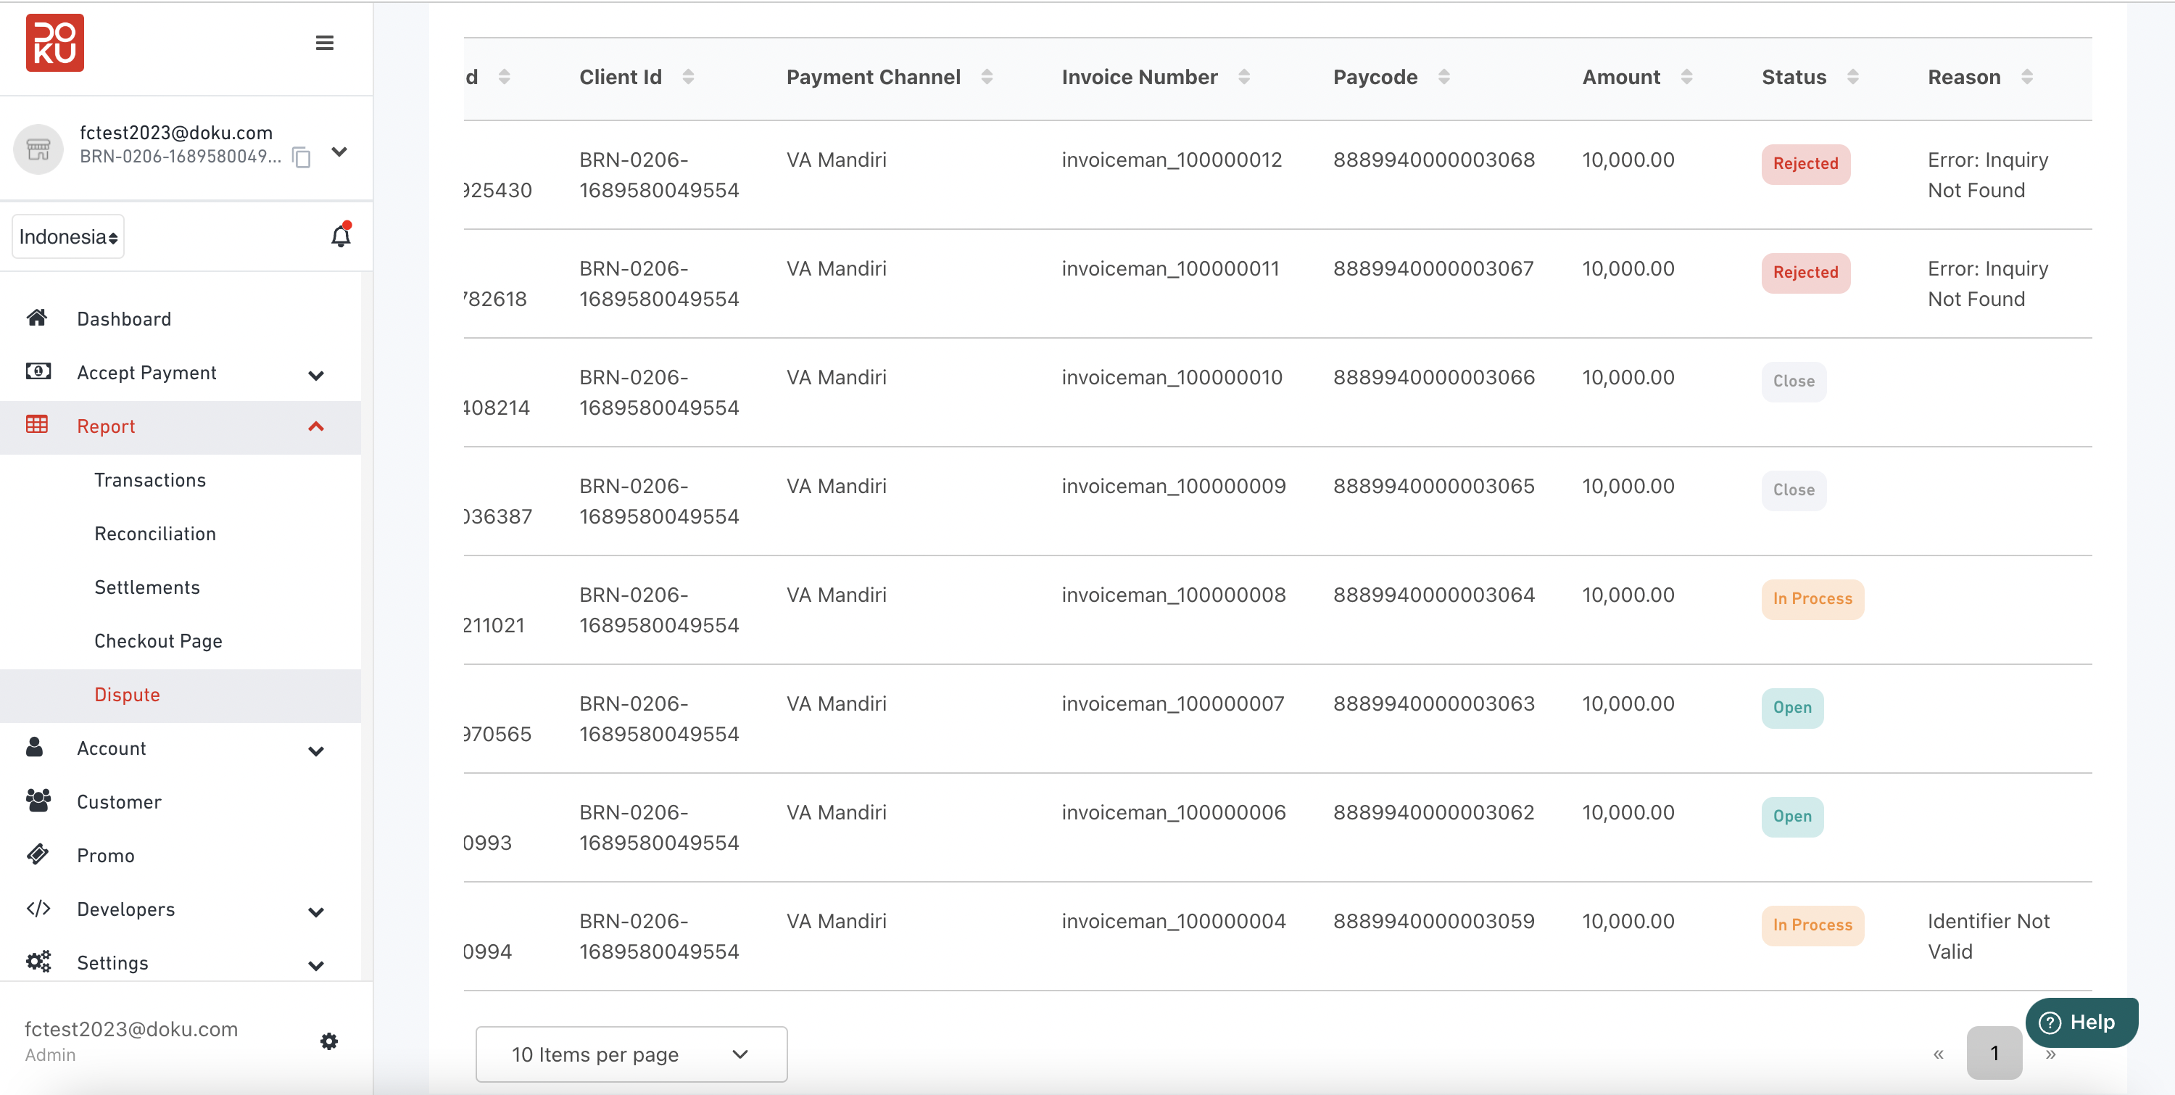Copy the BRN merchant ID using copy icon
The width and height of the screenshot is (2175, 1095).
(302, 157)
